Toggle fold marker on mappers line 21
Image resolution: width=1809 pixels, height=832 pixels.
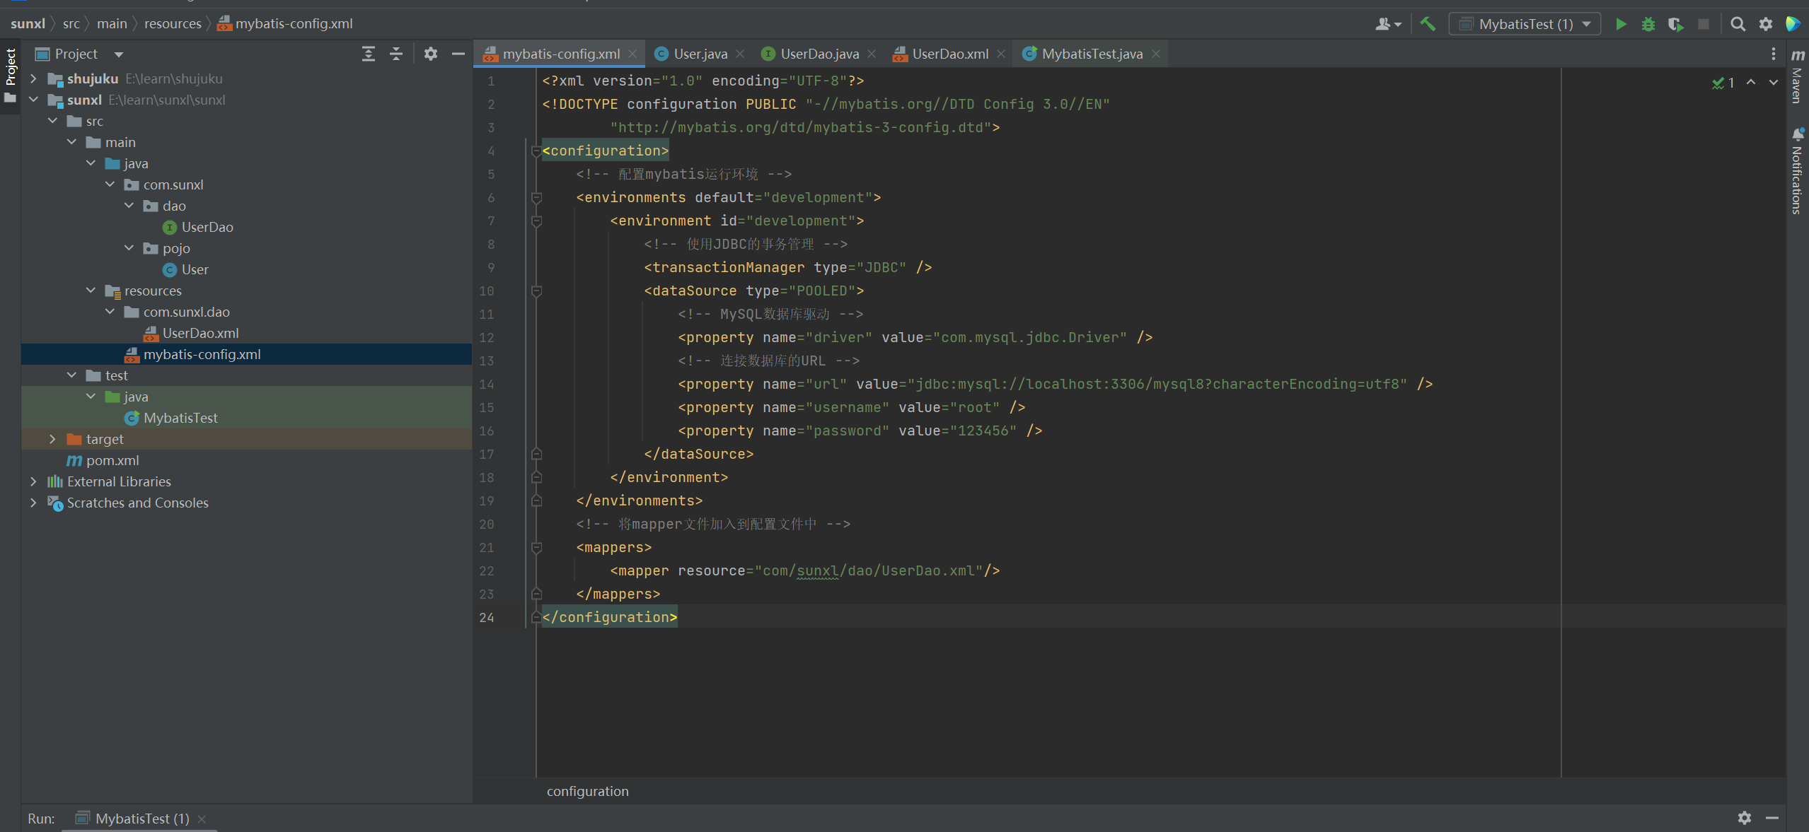[x=536, y=548]
